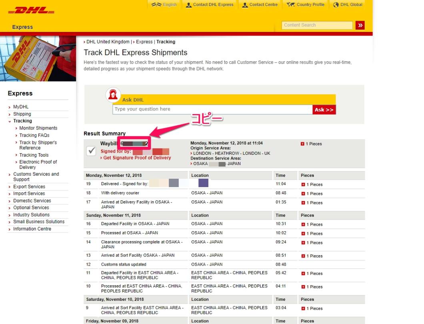Click the 'Sunday, November 11, 2018' date header

click(113, 215)
